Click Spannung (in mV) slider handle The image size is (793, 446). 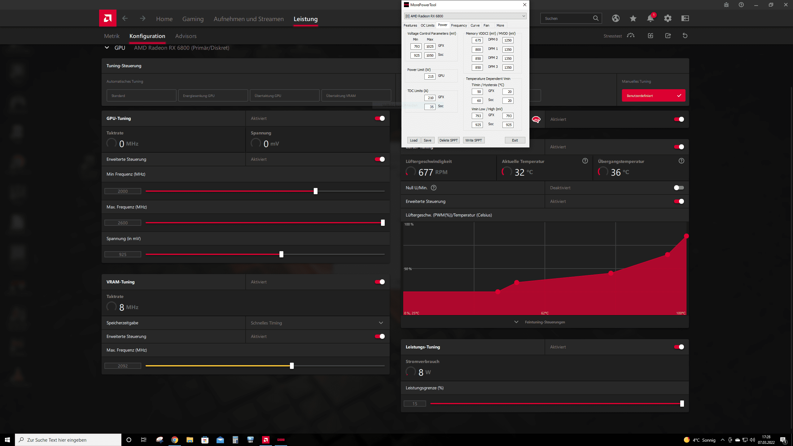[281, 254]
